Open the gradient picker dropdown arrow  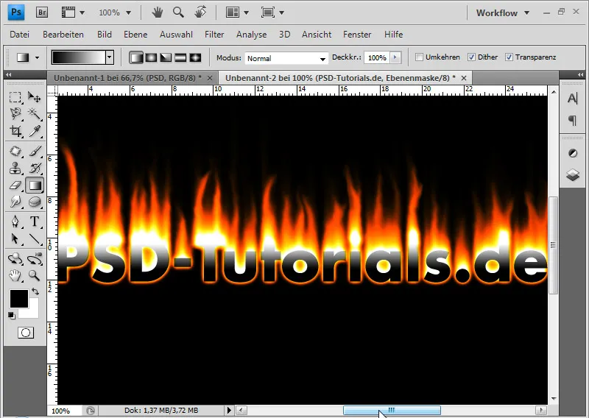[x=109, y=57]
